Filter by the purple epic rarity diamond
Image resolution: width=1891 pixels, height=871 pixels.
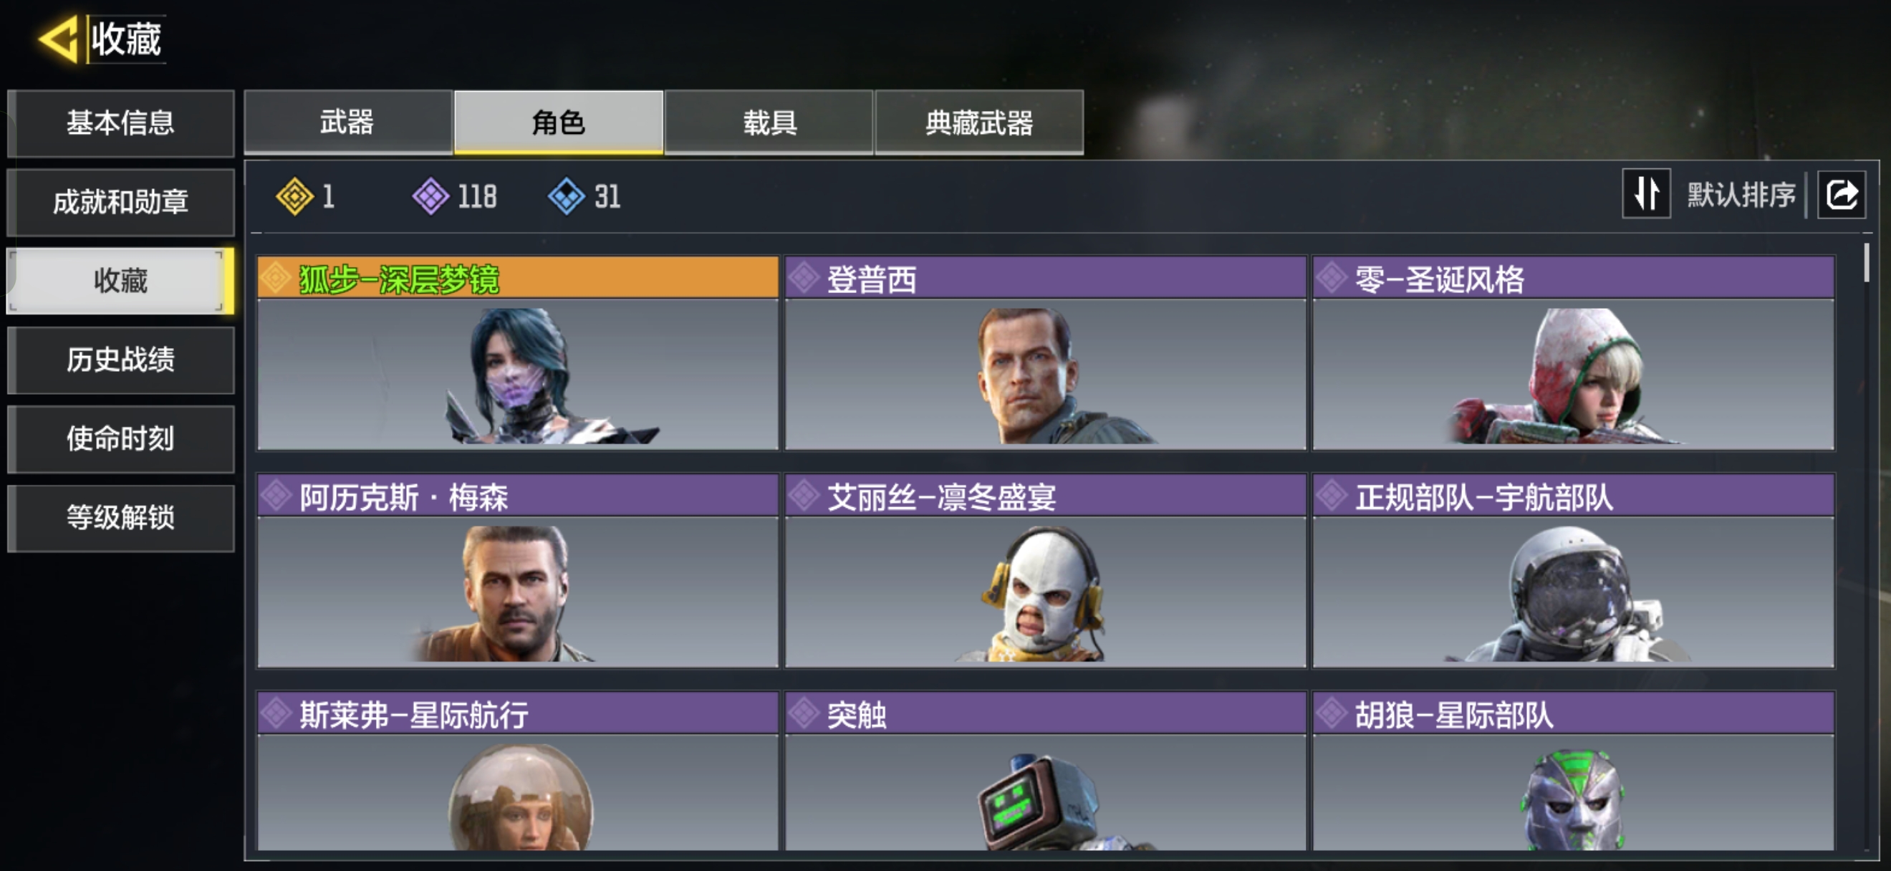(430, 197)
